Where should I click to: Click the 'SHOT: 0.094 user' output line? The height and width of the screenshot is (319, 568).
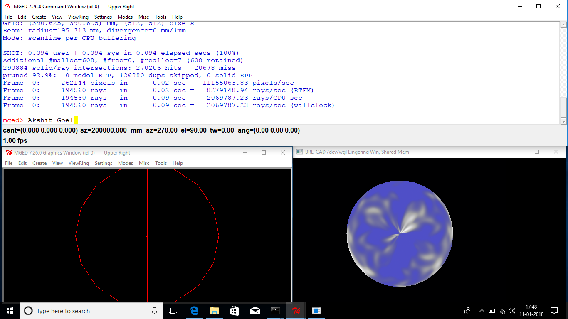[x=121, y=53]
